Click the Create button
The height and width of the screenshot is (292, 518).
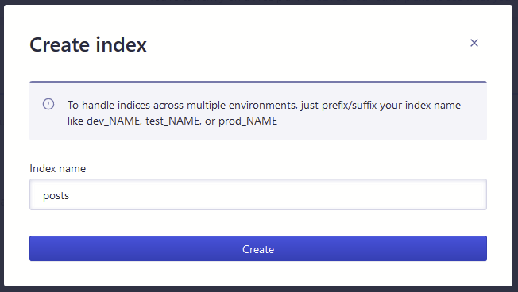(258, 248)
